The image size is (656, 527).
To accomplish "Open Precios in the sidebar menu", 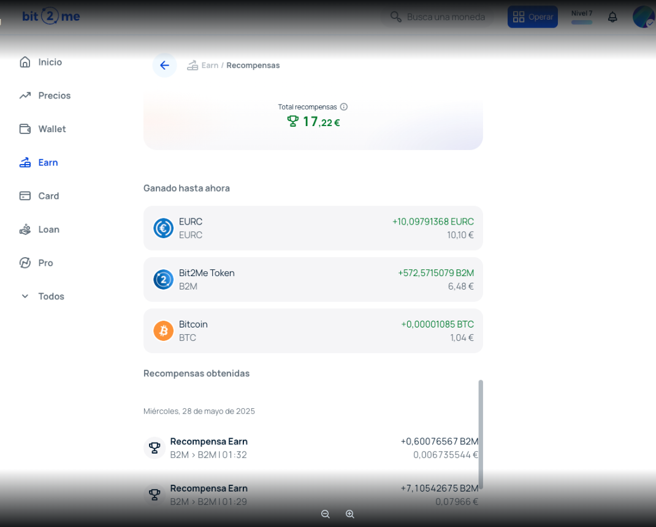I will click(55, 95).
